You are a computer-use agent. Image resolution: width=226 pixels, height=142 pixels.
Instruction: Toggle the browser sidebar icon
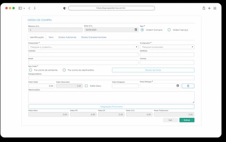[x=20, y=8]
